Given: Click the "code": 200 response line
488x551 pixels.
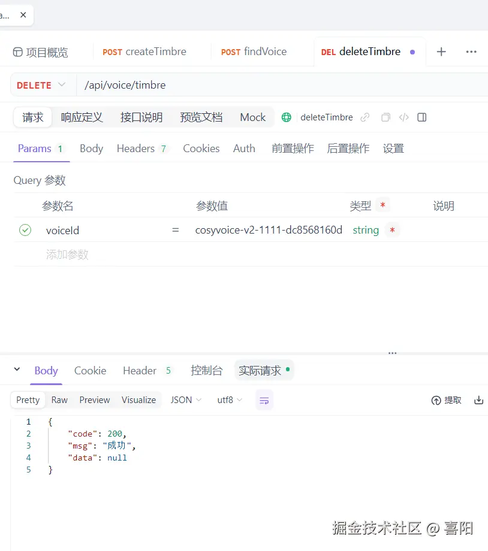Looking at the screenshot, I should tap(97, 434).
